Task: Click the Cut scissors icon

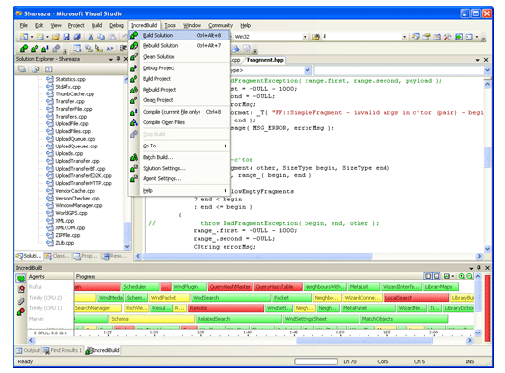Action: point(91,37)
